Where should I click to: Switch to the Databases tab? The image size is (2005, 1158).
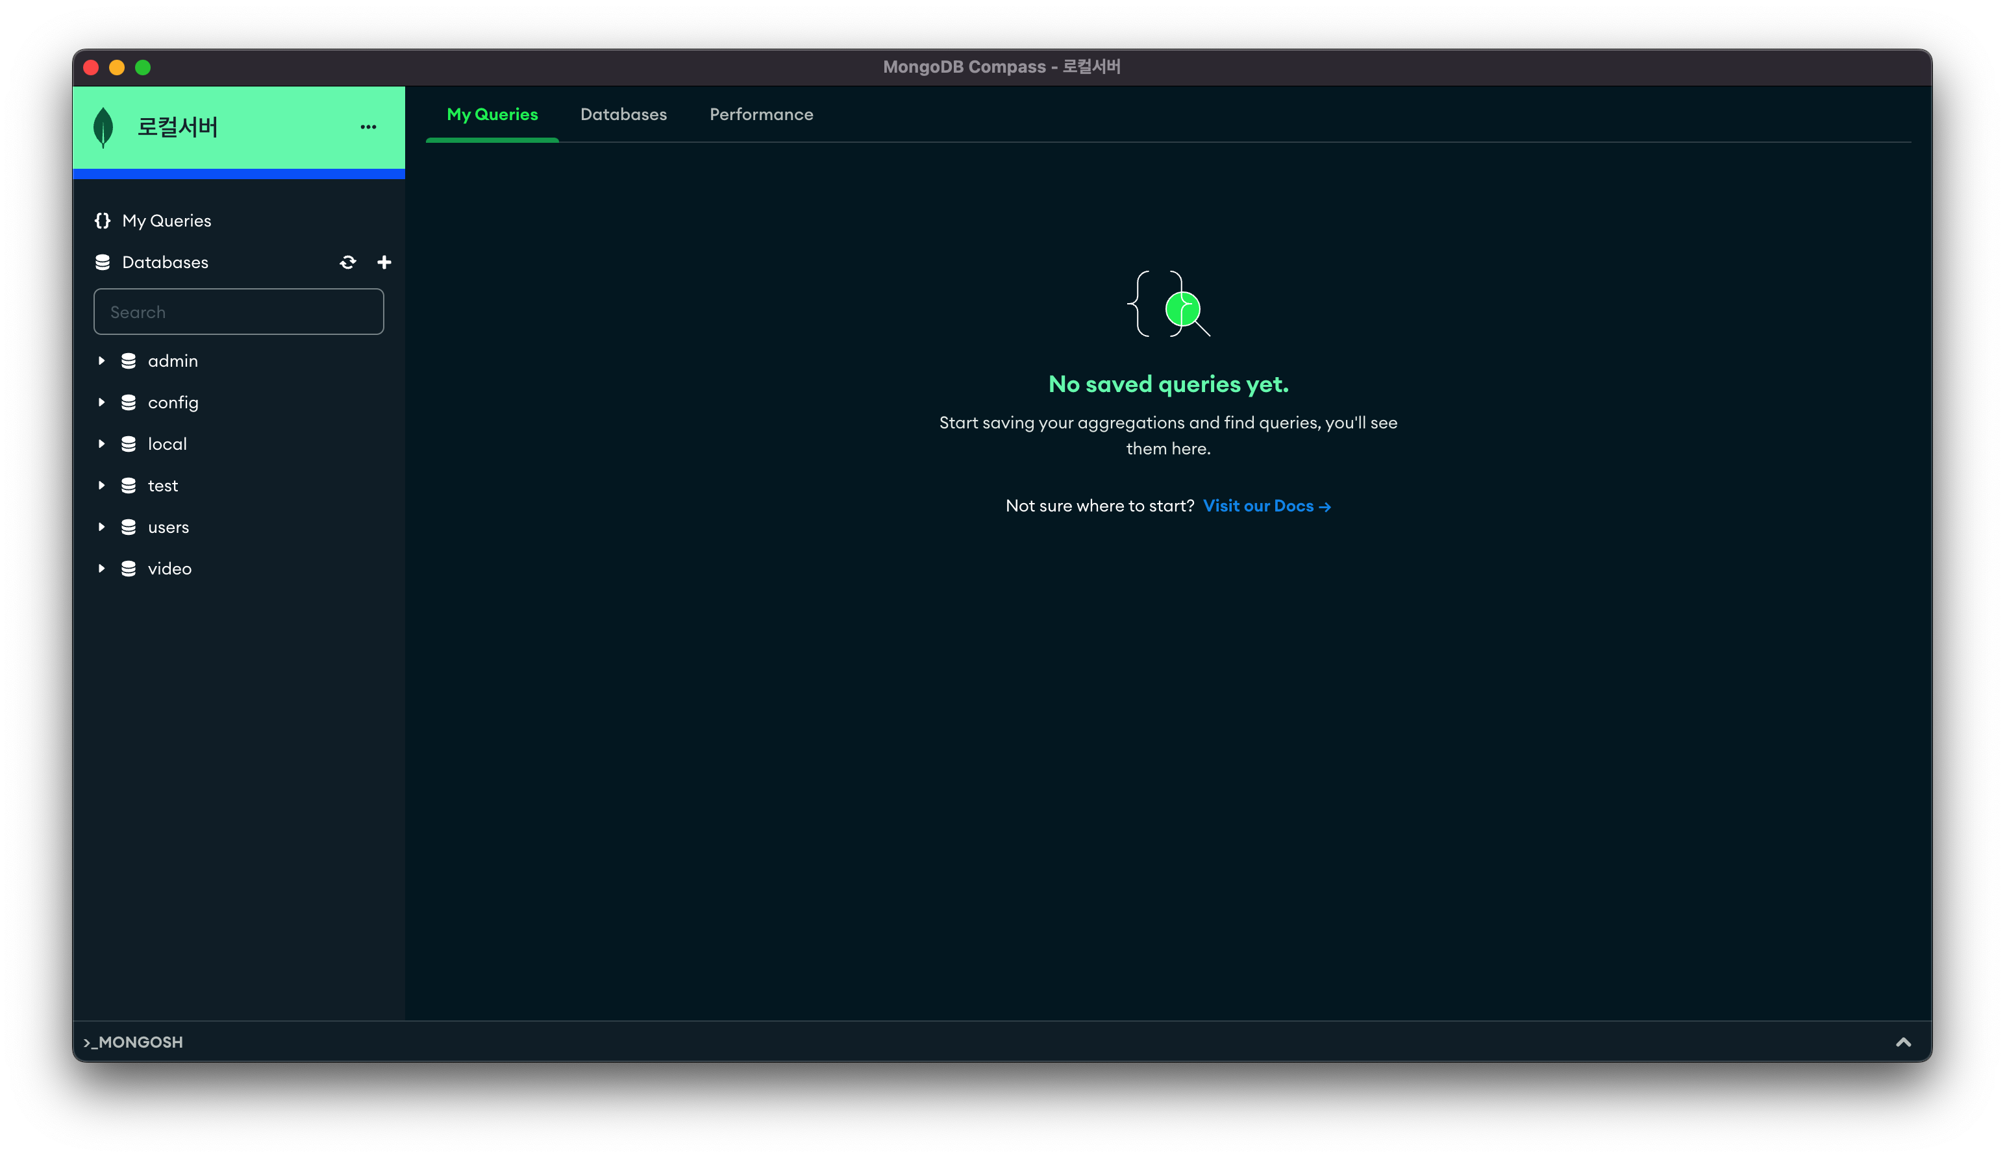pyautogui.click(x=623, y=114)
